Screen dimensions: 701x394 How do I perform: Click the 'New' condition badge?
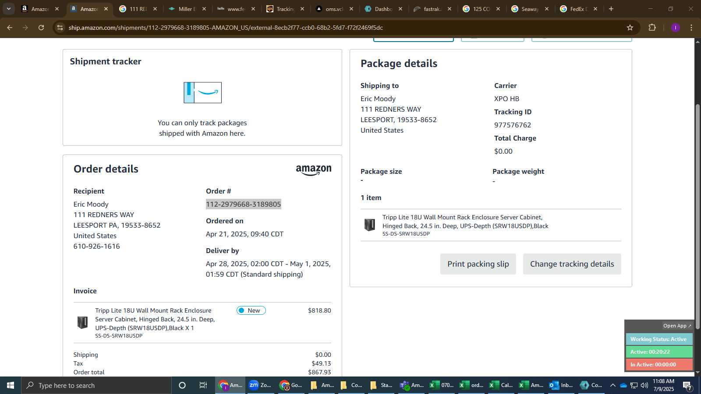pos(251,310)
